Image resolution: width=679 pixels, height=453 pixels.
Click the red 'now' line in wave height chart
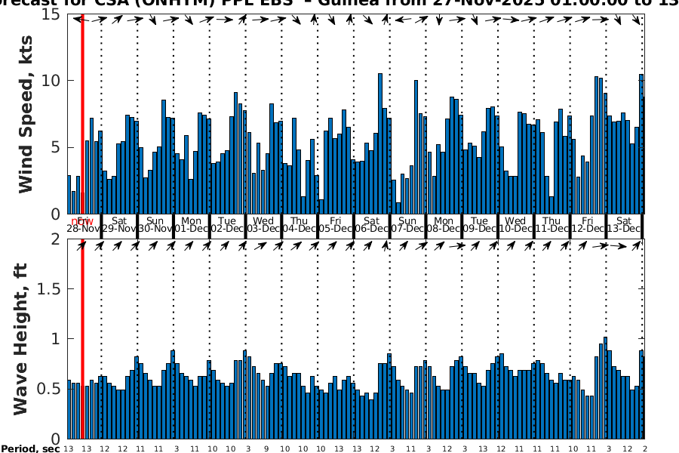pyautogui.click(x=81, y=340)
